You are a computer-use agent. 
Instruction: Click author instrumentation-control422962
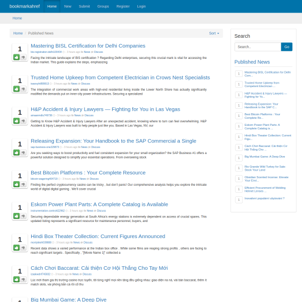[48, 211]
